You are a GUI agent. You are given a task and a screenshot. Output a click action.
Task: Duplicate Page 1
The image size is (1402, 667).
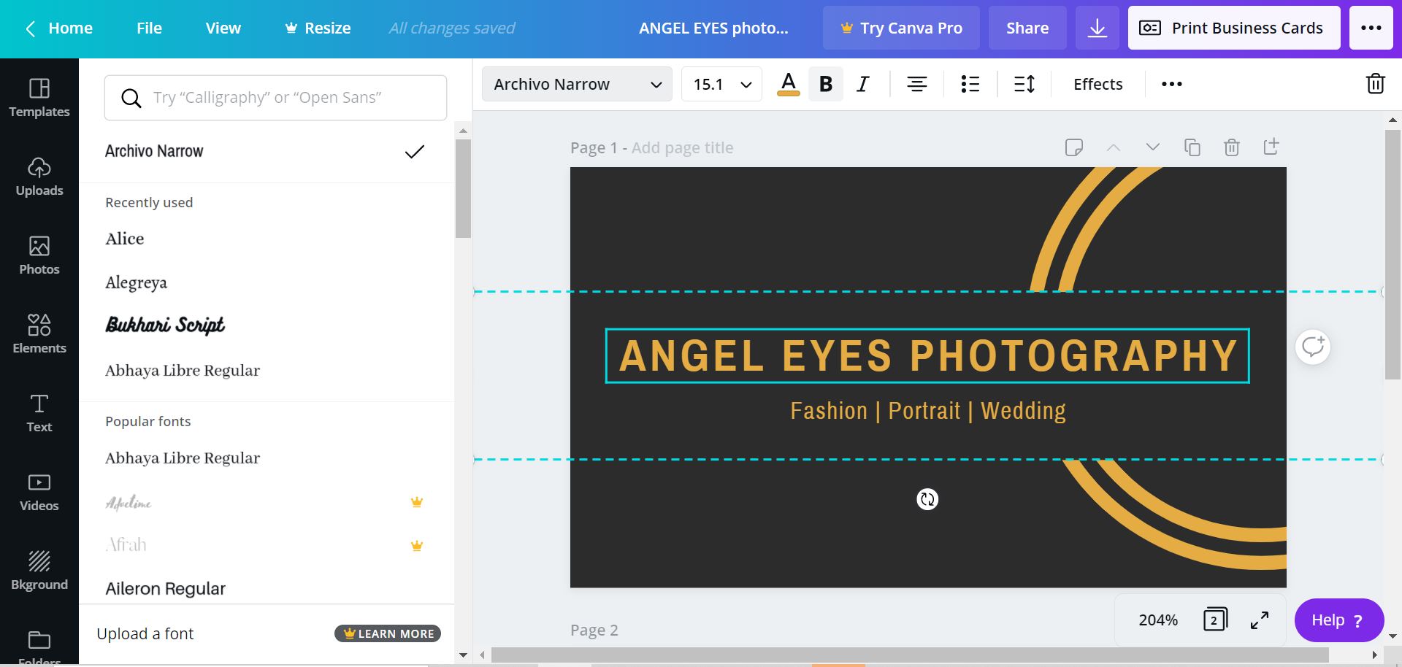pos(1192,147)
